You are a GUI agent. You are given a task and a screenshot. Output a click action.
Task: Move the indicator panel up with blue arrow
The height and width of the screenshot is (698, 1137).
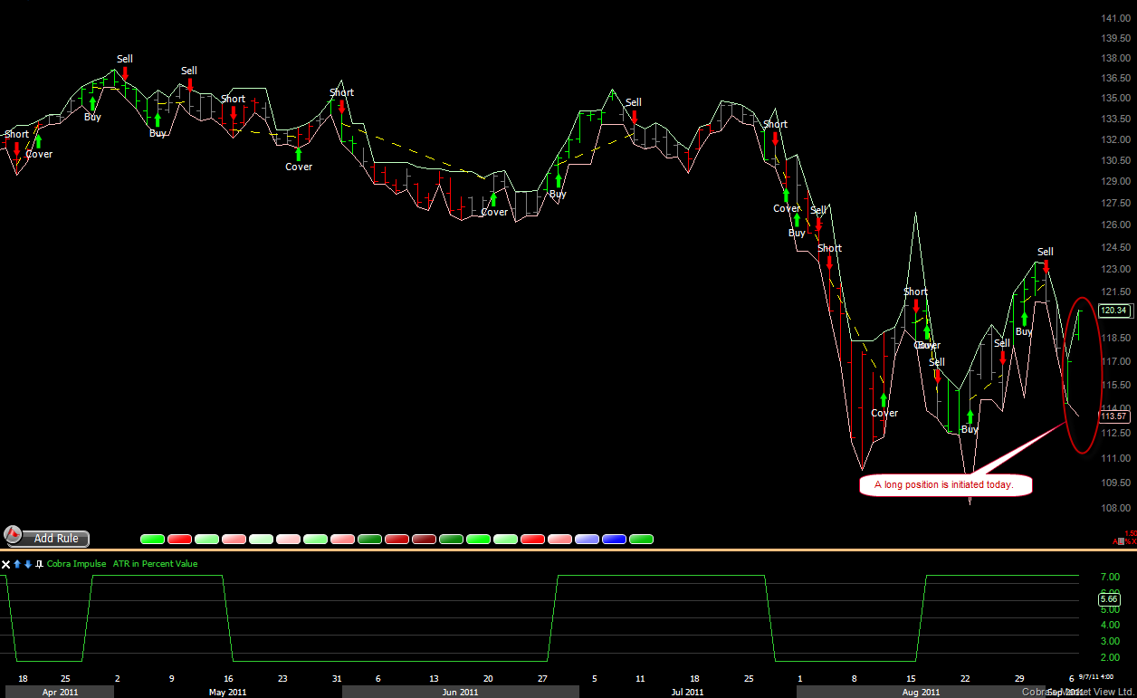17,564
